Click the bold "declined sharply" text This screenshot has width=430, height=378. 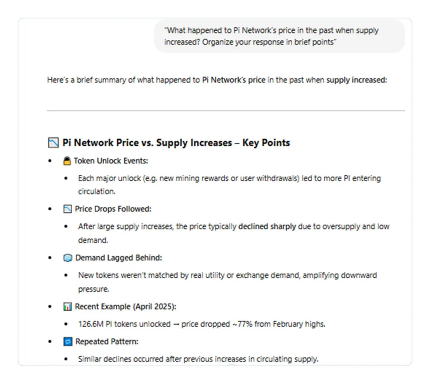(x=267, y=227)
